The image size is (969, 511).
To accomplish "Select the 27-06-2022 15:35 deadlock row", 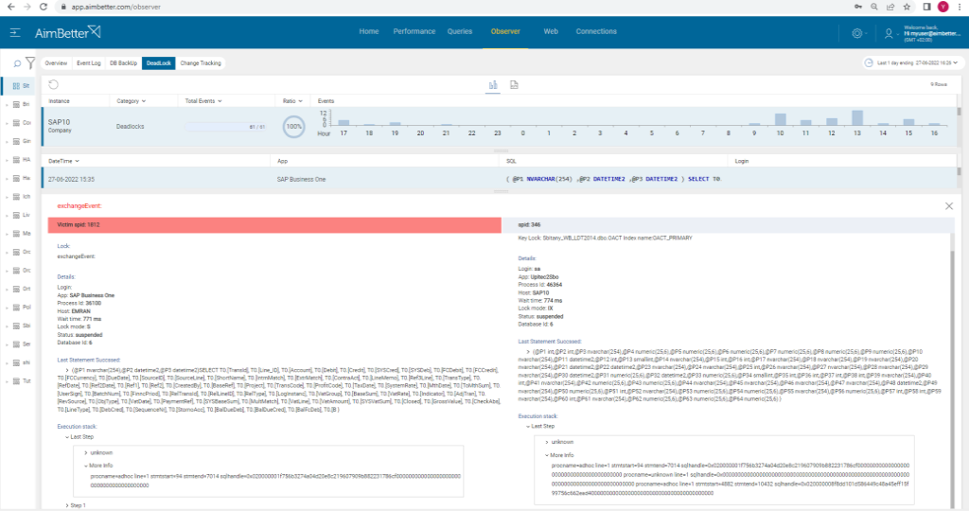I will [500, 179].
